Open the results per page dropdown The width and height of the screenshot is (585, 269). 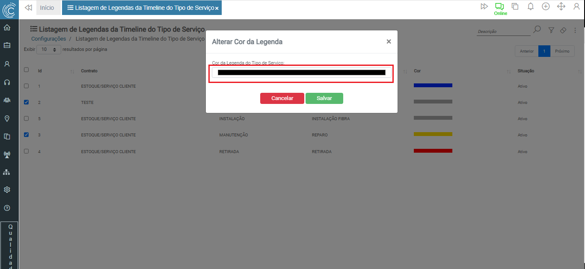pyautogui.click(x=49, y=50)
